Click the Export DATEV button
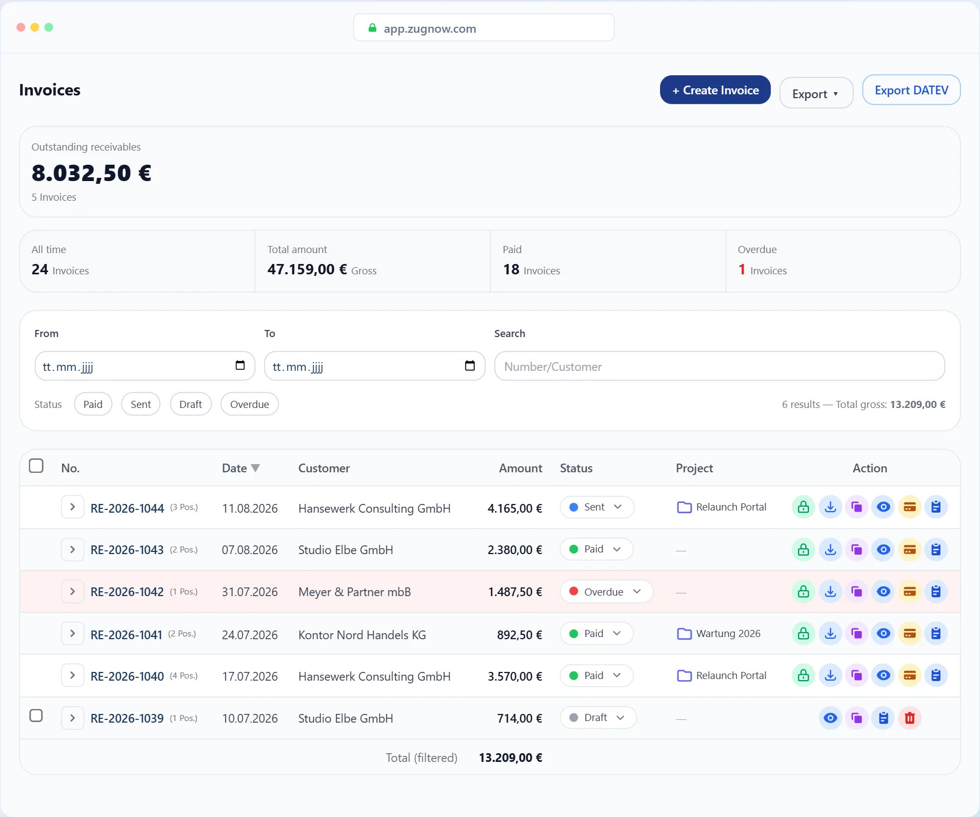This screenshot has height=817, width=980. coord(911,90)
